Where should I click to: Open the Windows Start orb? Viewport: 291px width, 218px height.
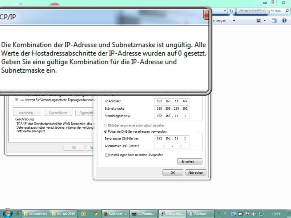coord(7,213)
